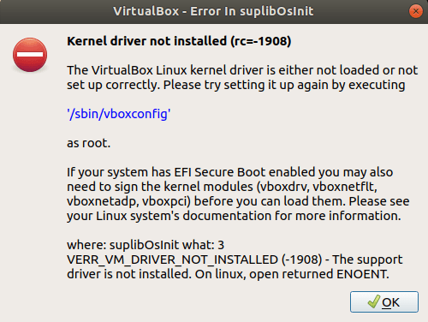
Task: Click the word 'vboxnetadp' in the message
Action: click(x=103, y=201)
